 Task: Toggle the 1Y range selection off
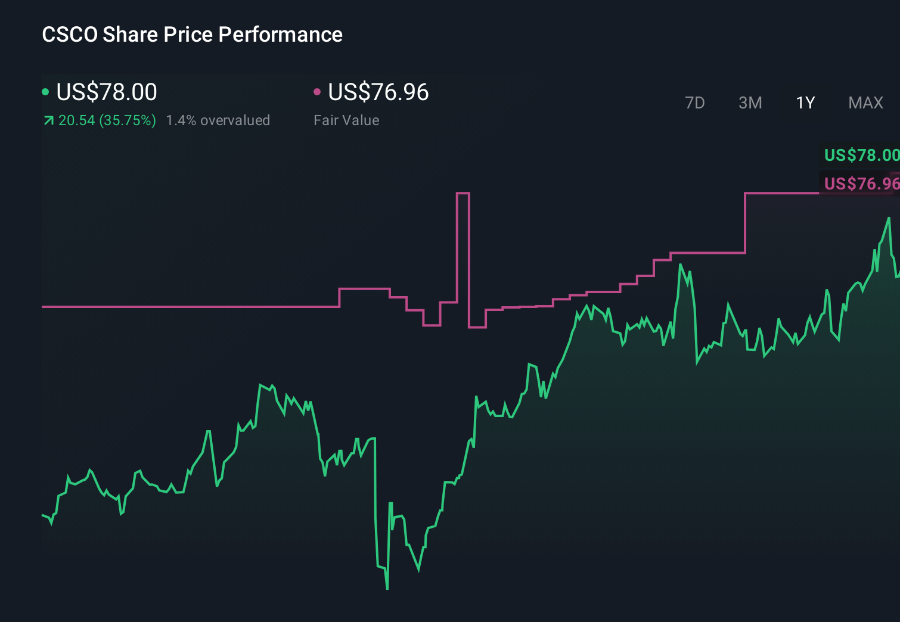(805, 102)
